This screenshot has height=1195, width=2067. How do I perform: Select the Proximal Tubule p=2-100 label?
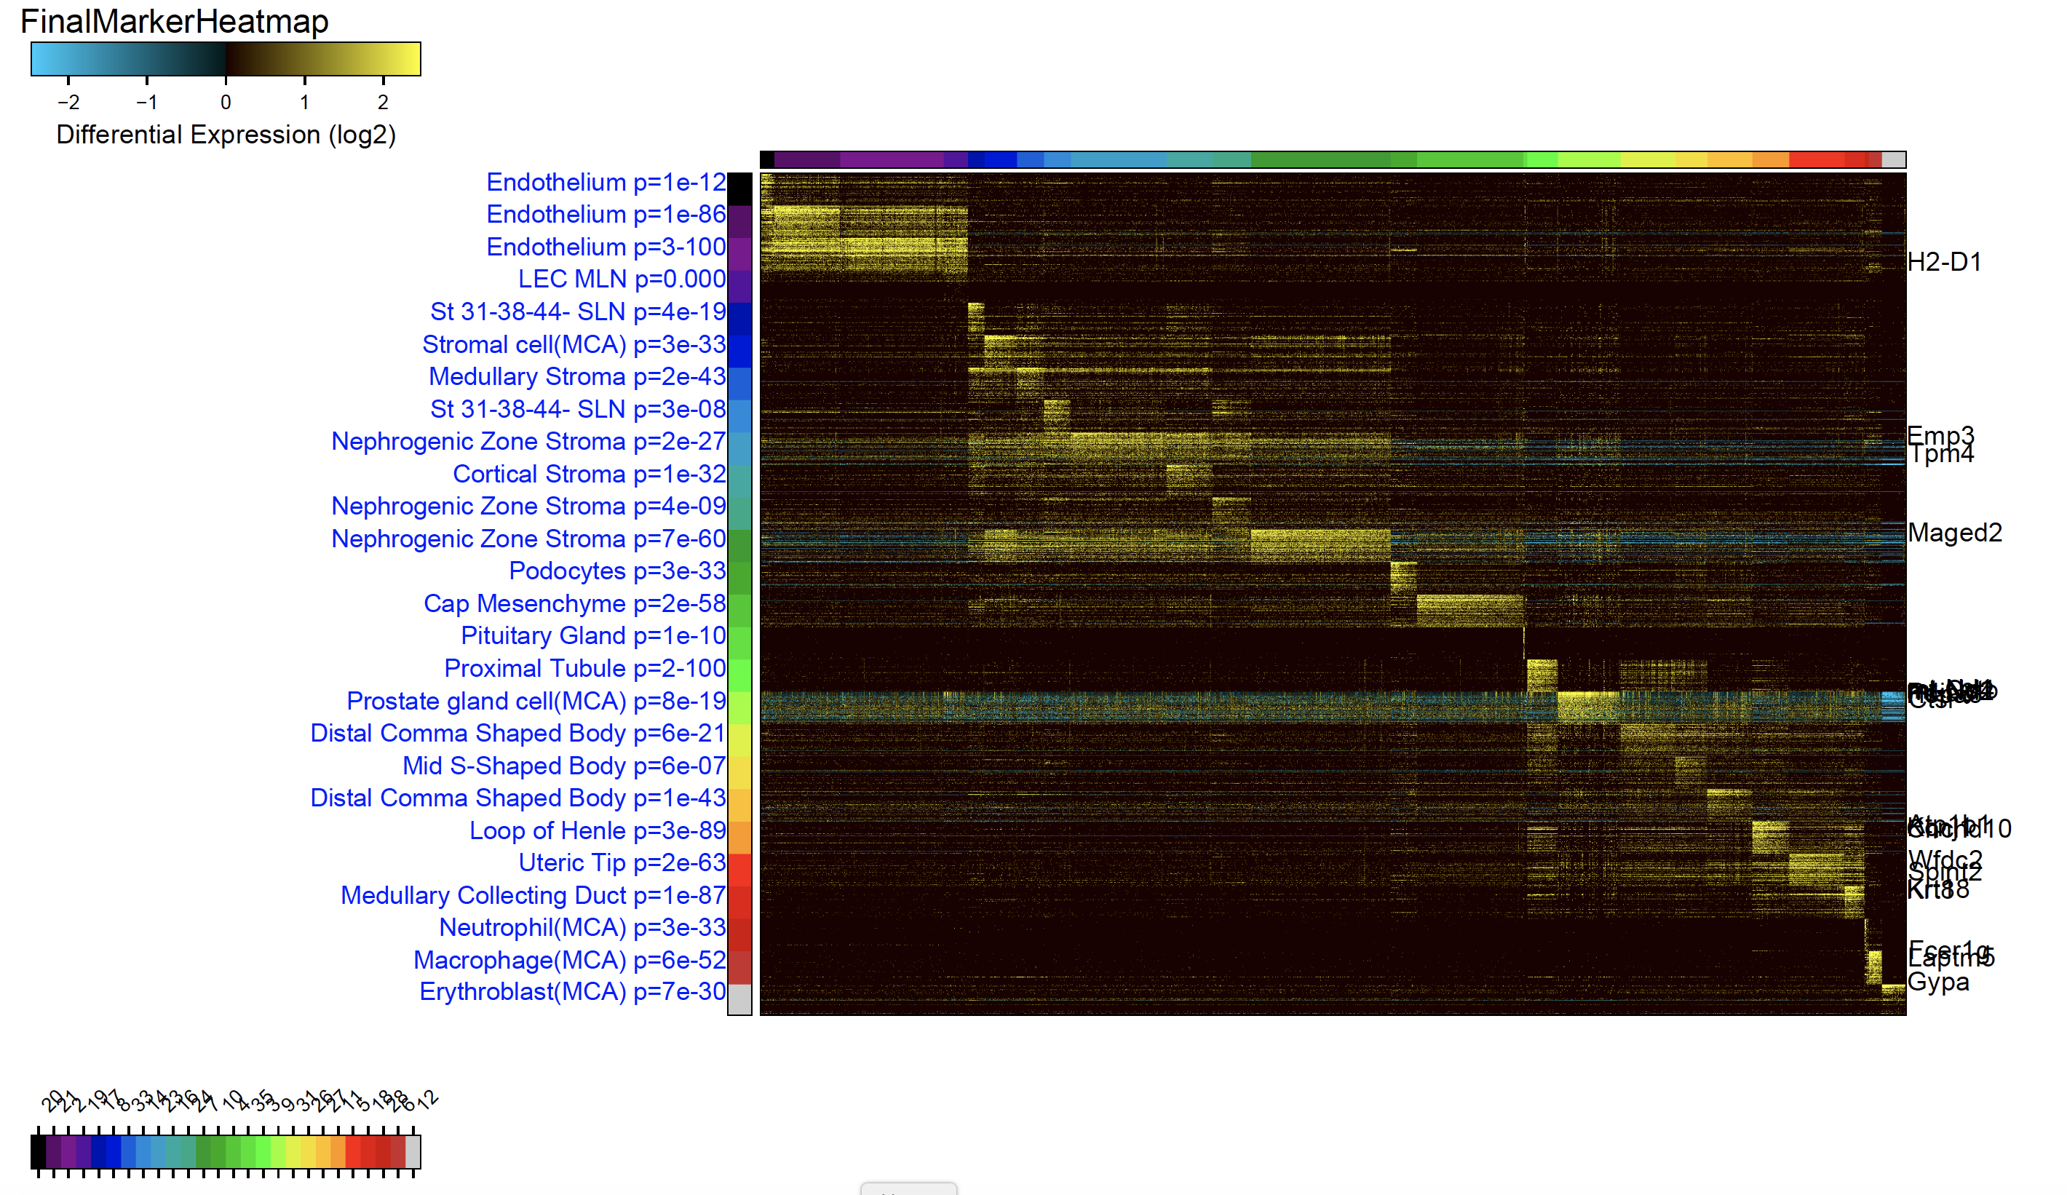pos(585,668)
